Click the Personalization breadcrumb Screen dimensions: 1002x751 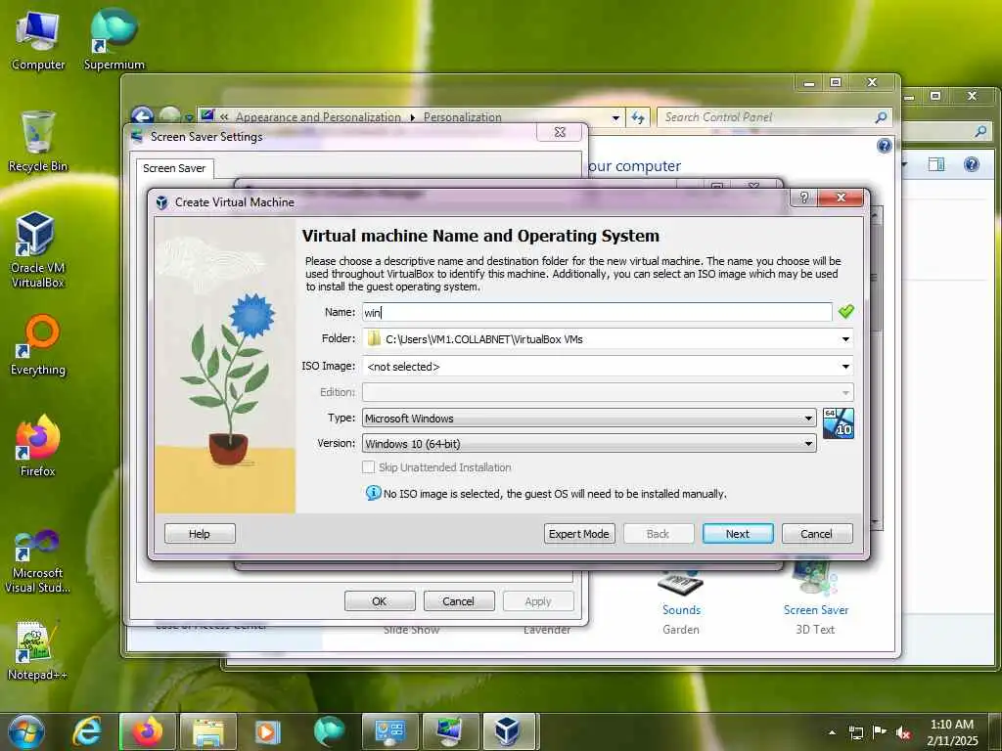pyautogui.click(x=462, y=117)
